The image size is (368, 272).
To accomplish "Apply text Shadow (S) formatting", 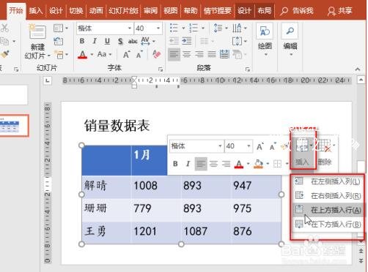I will coord(120,41).
